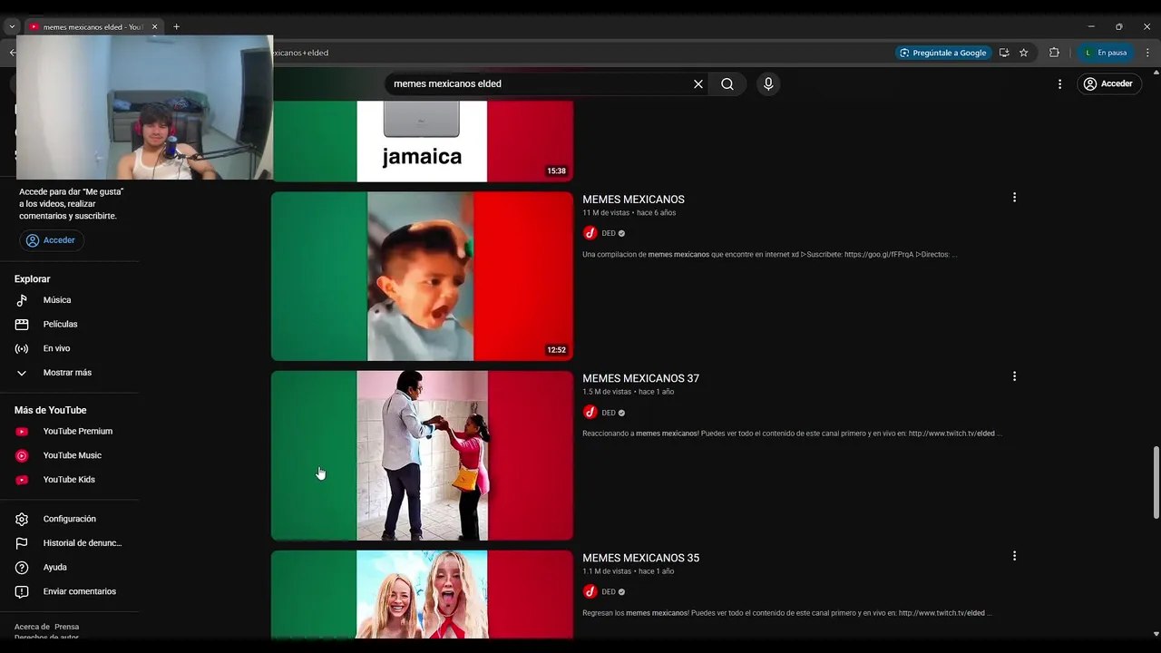Image resolution: width=1161 pixels, height=653 pixels.
Task: Open a new browser tab
Action: click(x=176, y=27)
